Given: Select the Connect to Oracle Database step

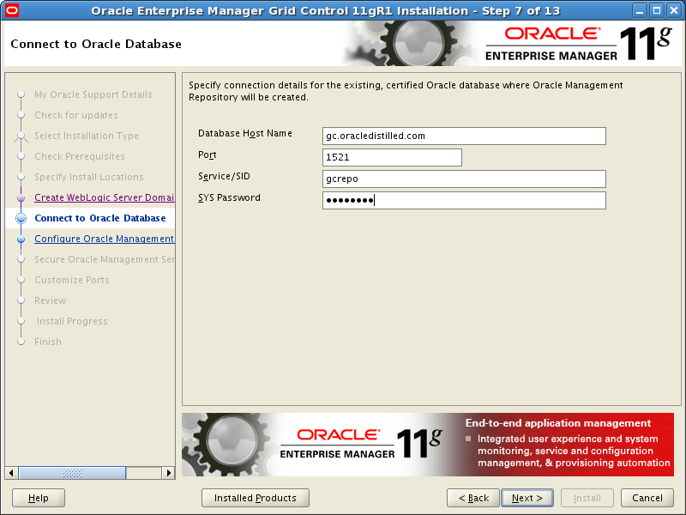Looking at the screenshot, I should (100, 218).
